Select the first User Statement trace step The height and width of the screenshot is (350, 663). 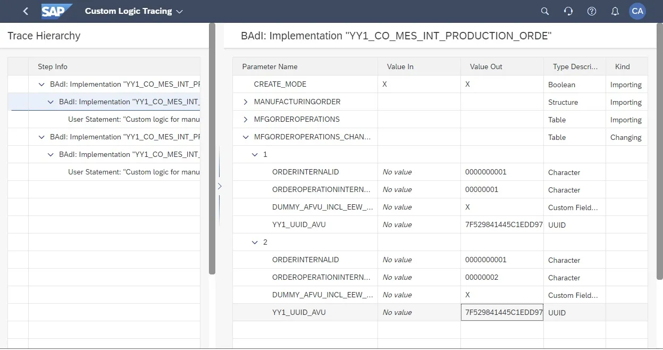[133, 120]
